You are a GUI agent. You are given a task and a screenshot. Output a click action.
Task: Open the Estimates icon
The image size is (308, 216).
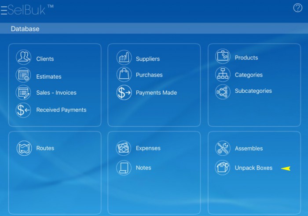tap(23, 75)
